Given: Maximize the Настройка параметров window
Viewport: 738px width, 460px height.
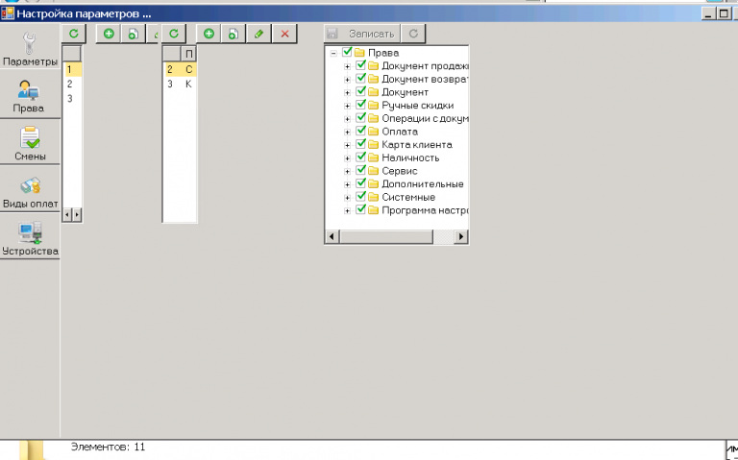Looking at the screenshot, I should point(724,13).
